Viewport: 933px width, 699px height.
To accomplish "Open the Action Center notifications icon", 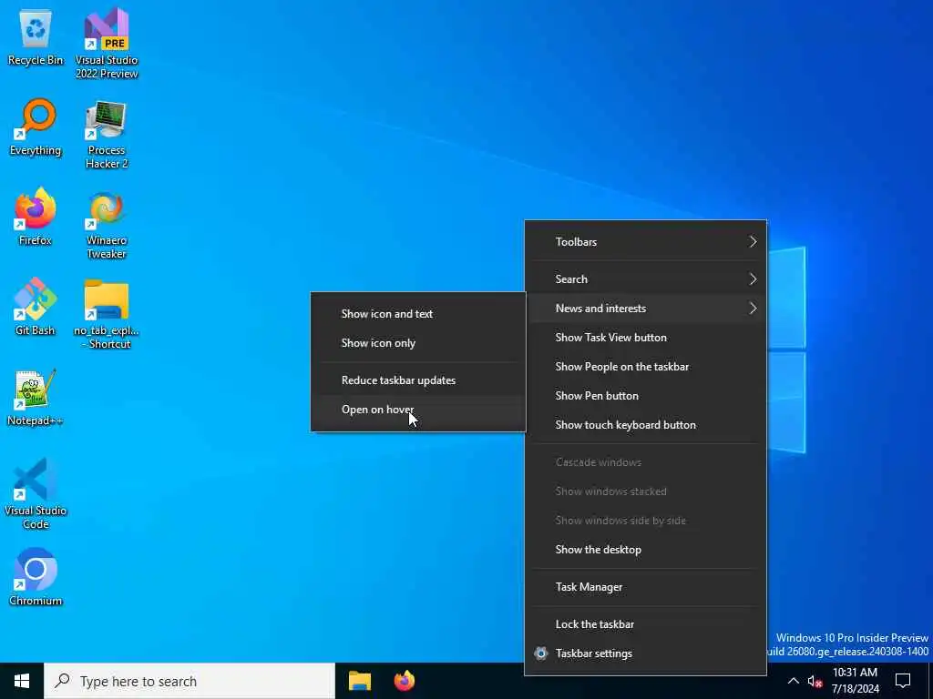I will coord(903,681).
